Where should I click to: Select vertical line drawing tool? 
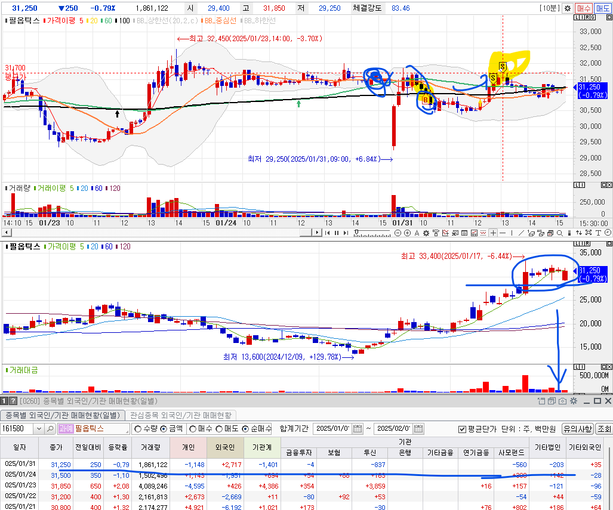pos(512,233)
